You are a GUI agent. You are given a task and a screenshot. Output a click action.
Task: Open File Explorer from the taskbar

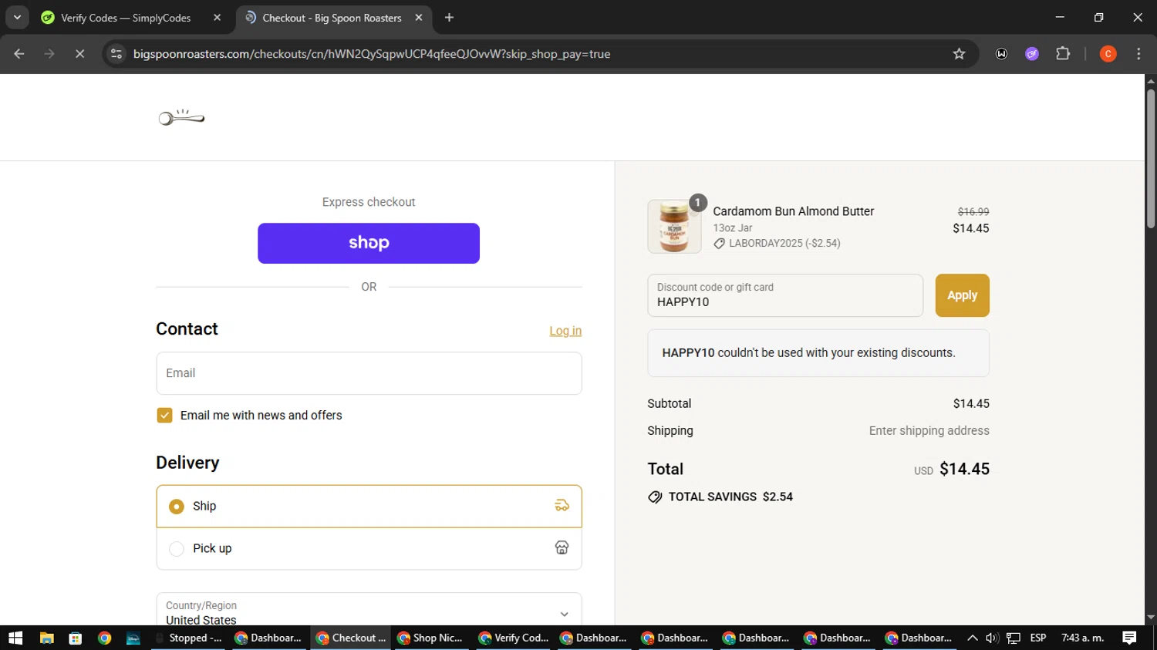(46, 638)
